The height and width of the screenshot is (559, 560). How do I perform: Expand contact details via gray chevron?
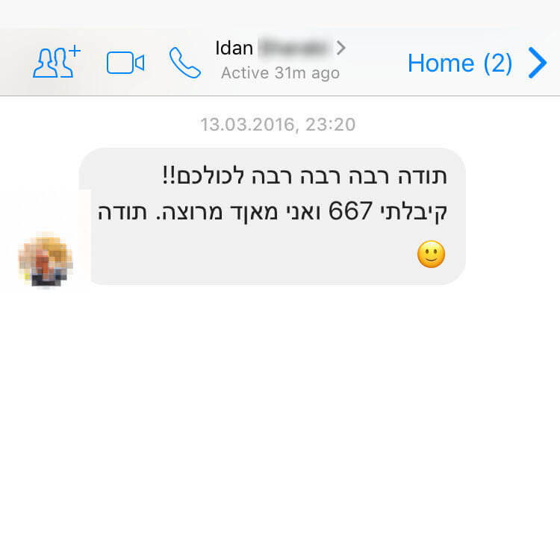tap(340, 48)
